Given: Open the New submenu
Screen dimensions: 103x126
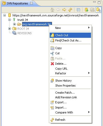Looking at the screenshot, I should click(70, 28).
